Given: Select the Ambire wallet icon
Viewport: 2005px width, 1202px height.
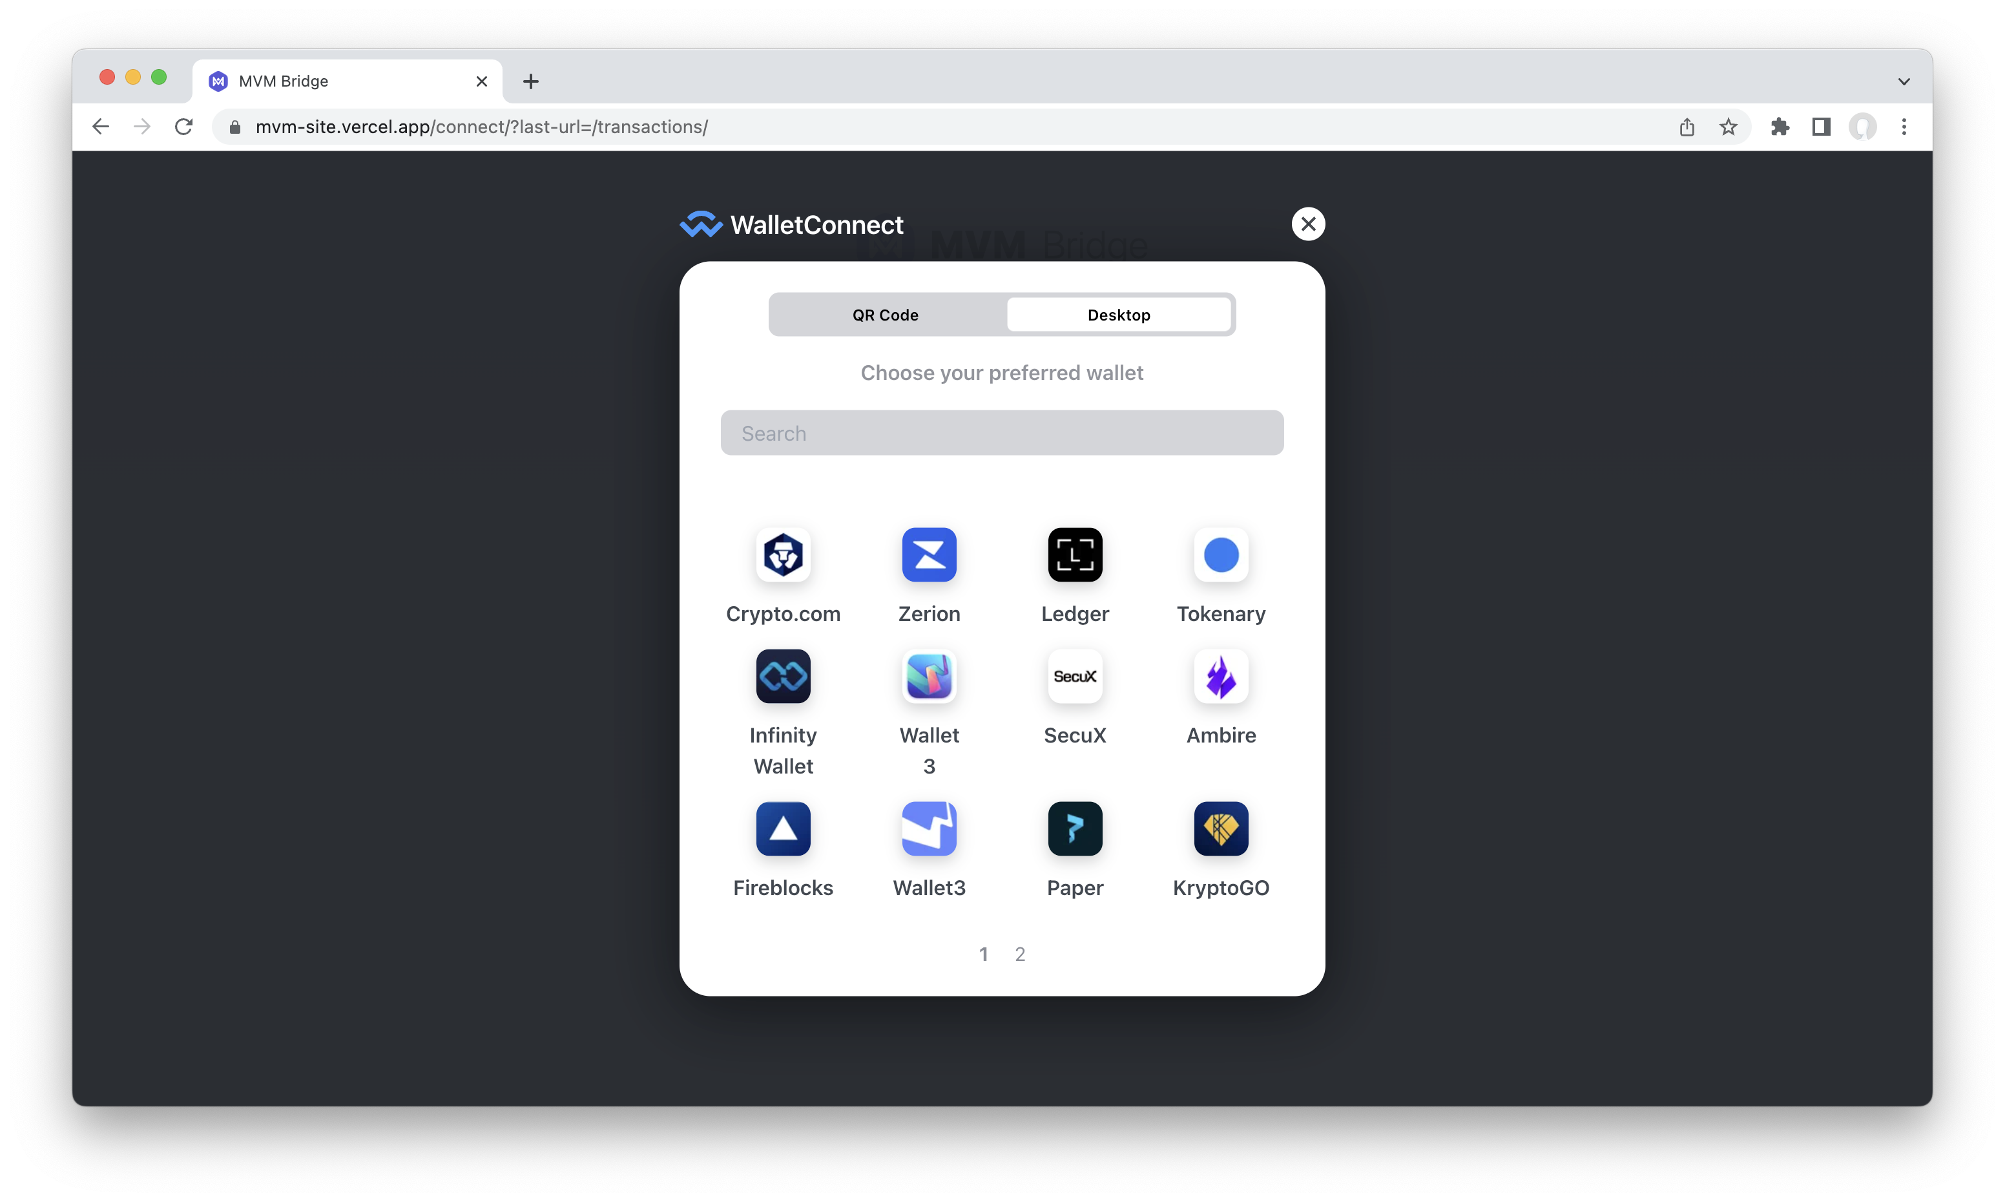Looking at the screenshot, I should tap(1220, 675).
